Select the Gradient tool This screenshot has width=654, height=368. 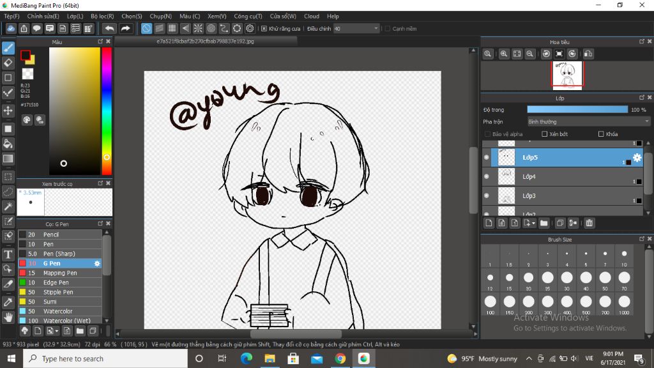pyautogui.click(x=8, y=159)
